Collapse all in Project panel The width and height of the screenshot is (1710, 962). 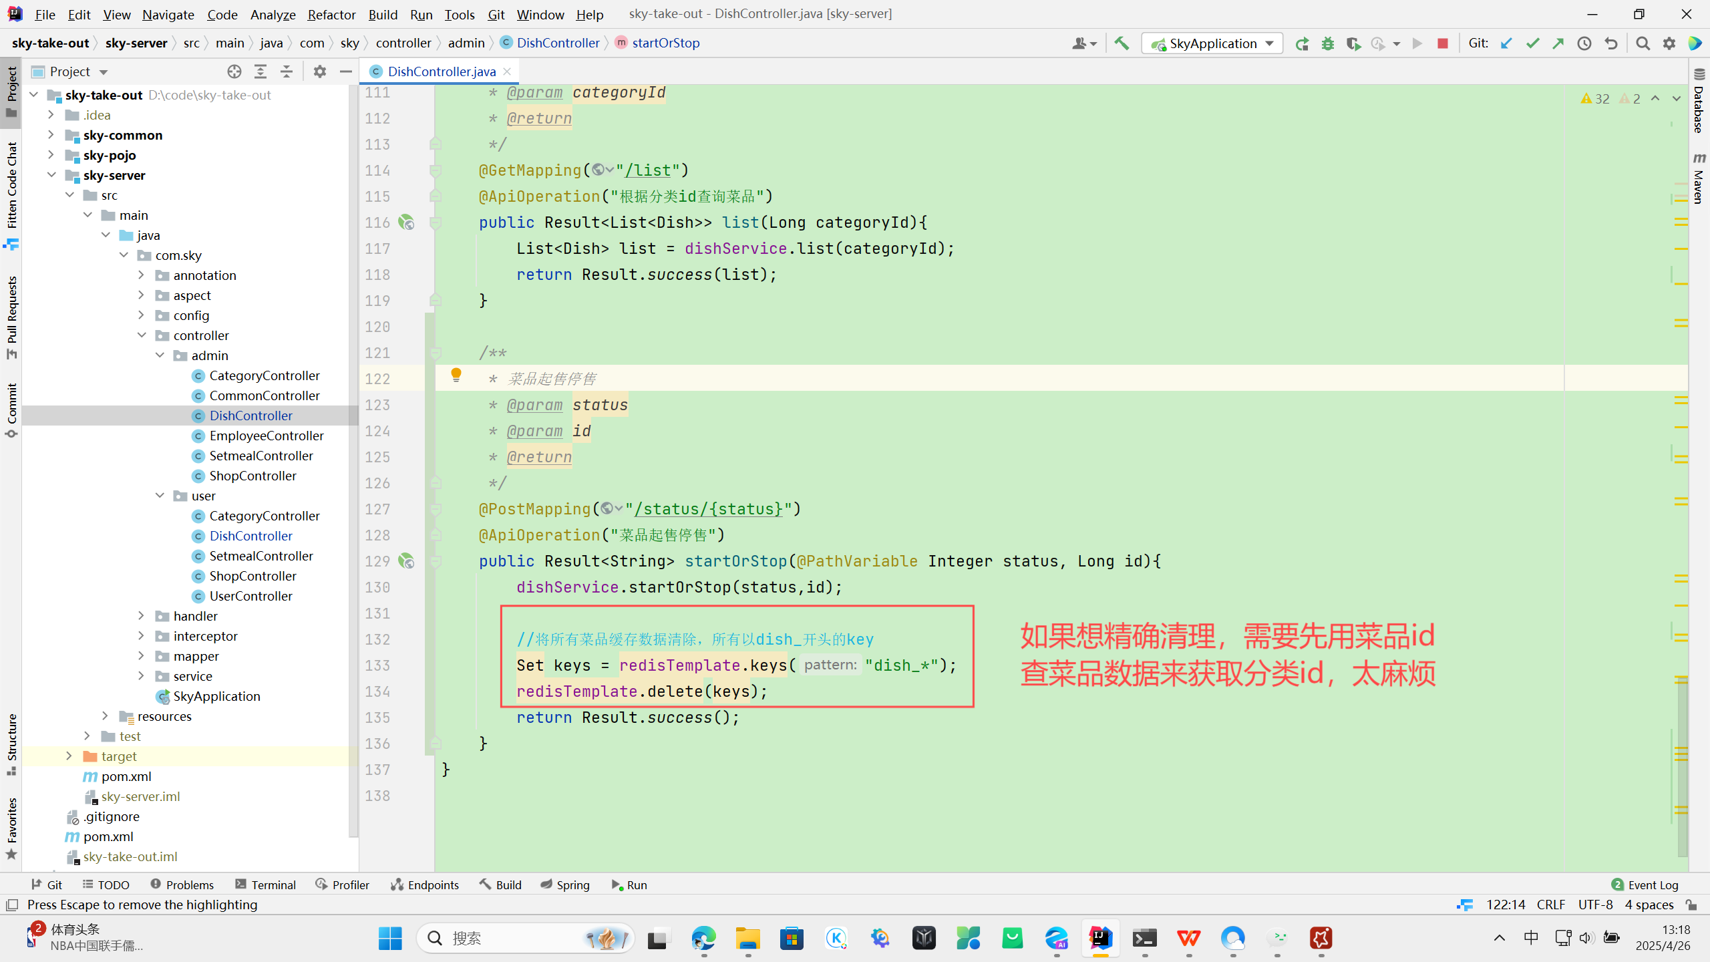tap(287, 71)
